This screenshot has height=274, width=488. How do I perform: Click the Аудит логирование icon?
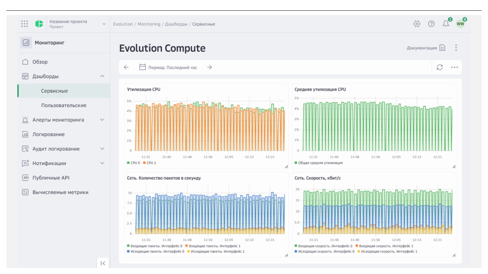(25, 149)
